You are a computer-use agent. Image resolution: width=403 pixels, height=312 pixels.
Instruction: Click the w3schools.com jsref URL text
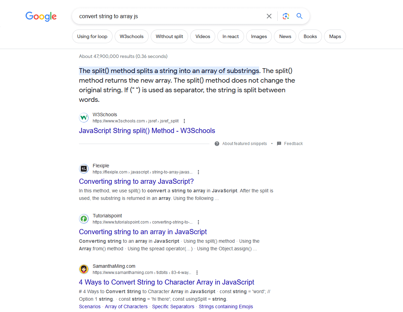point(136,121)
